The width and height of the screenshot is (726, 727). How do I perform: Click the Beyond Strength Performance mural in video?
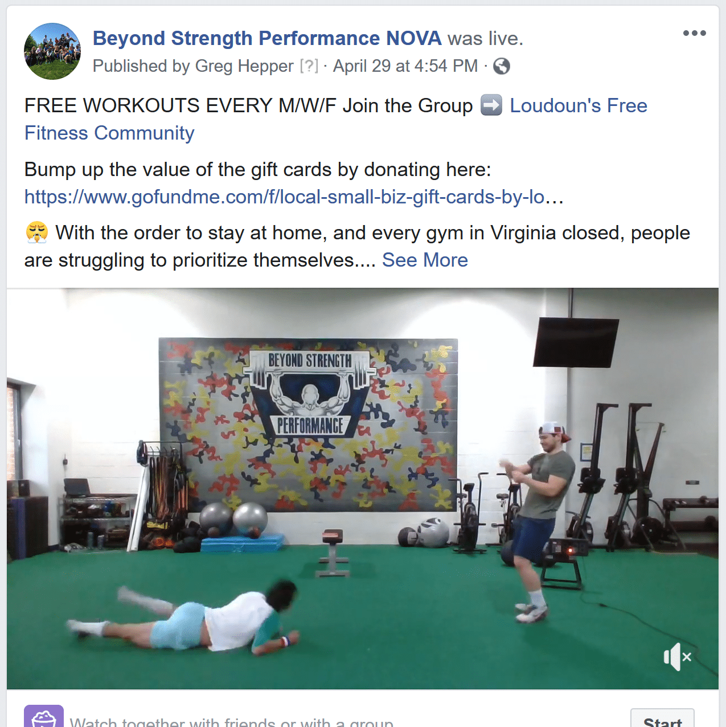(308, 425)
